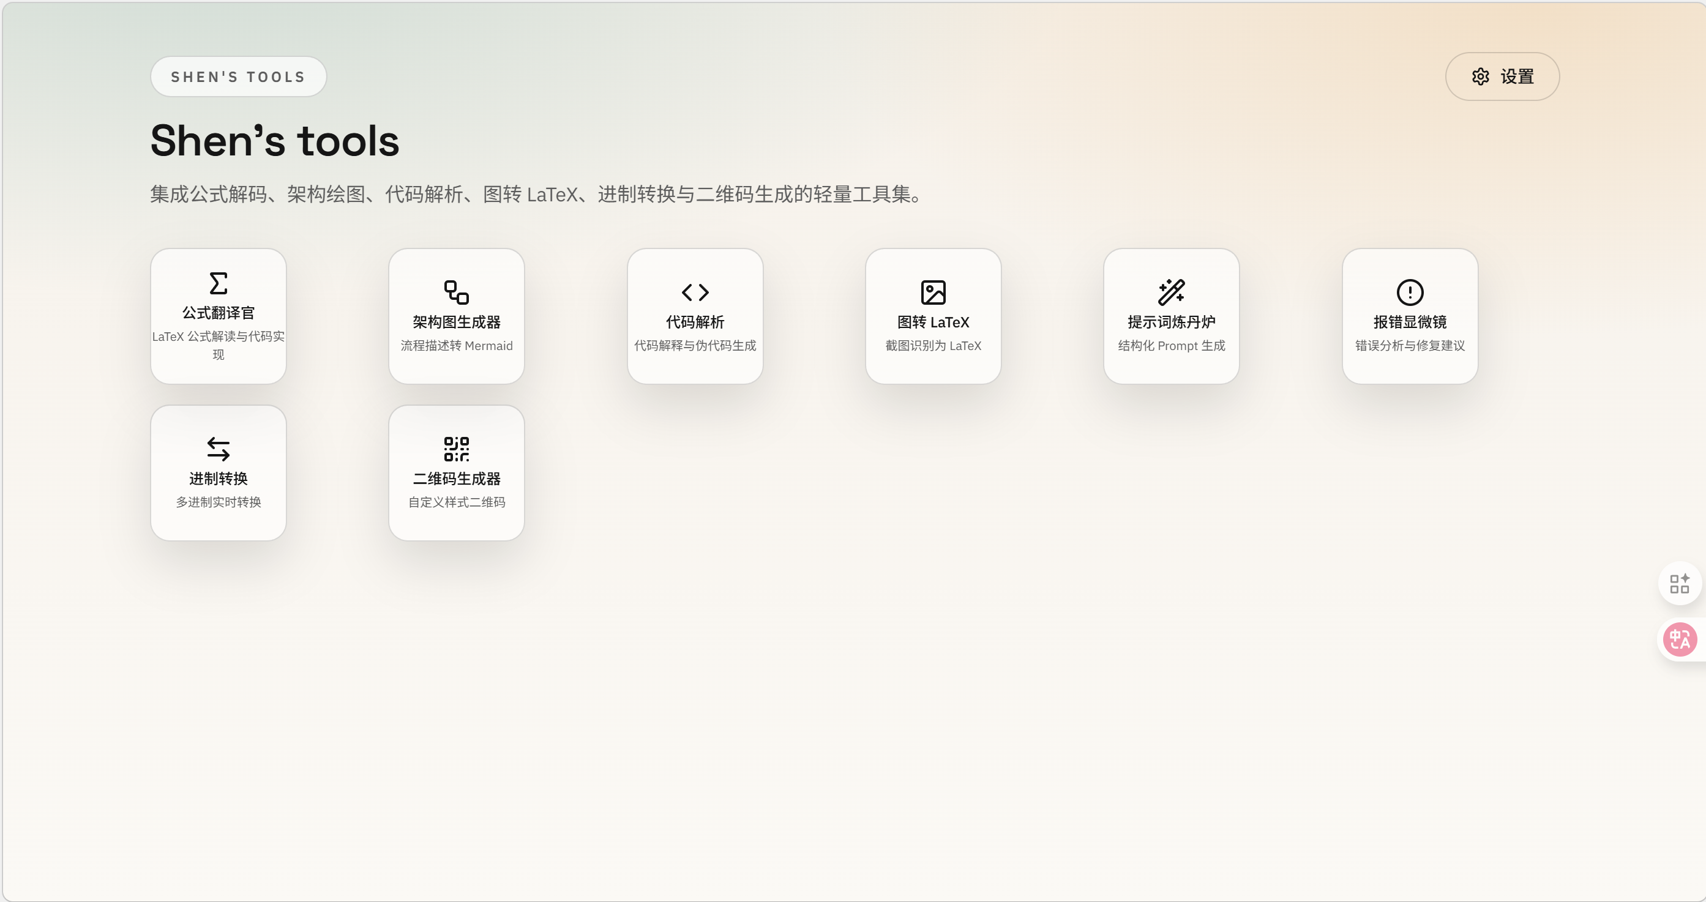Click the QR code icon for 二维码生成器
The image size is (1706, 902).
tap(456, 449)
